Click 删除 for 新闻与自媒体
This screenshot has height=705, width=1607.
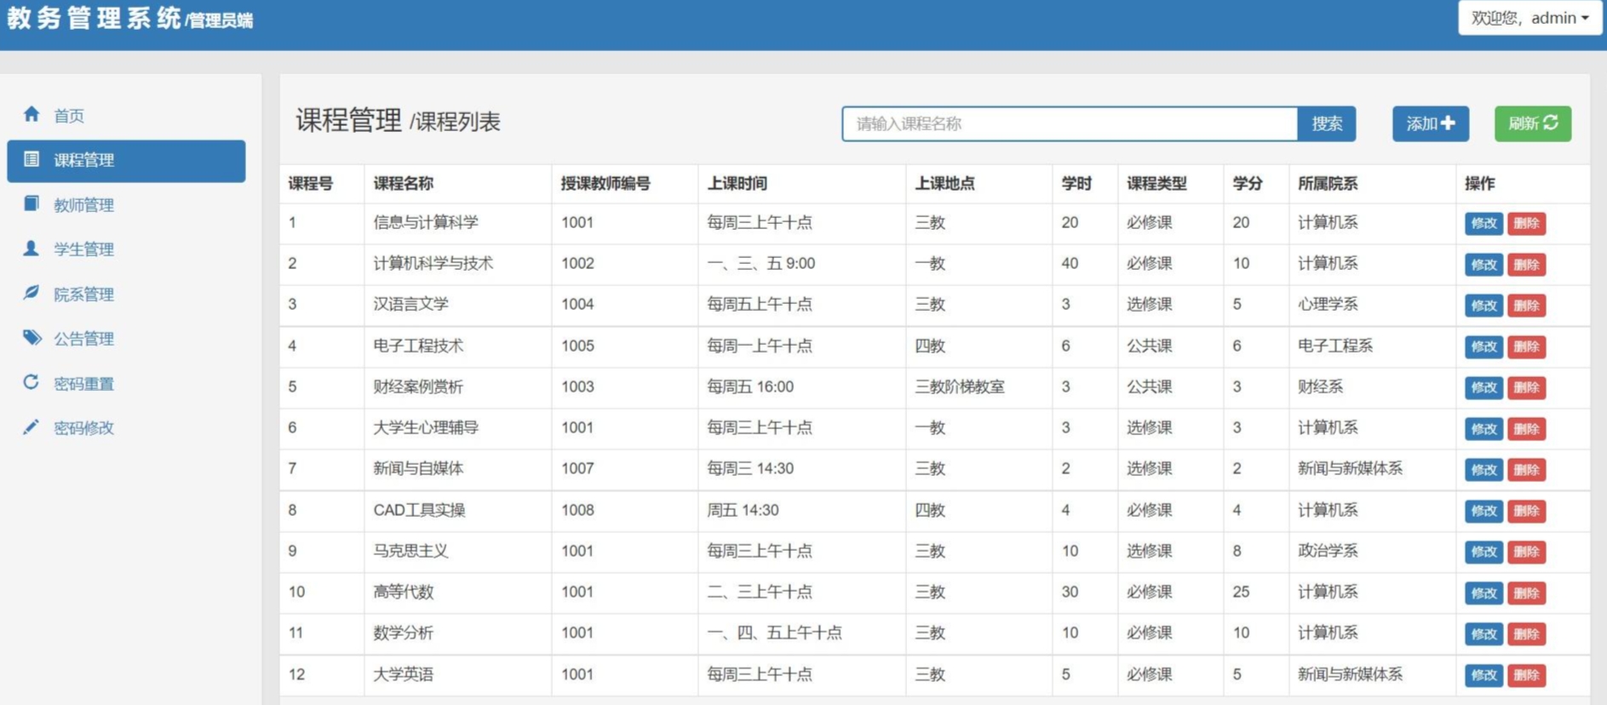(x=1526, y=469)
